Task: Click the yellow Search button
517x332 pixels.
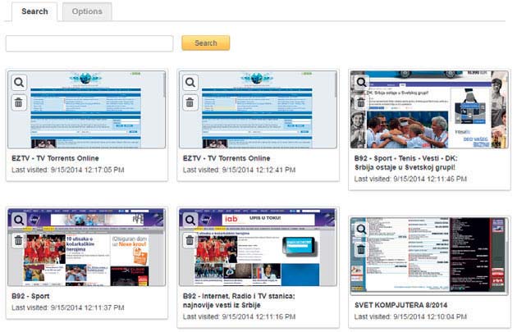Action: [x=206, y=43]
